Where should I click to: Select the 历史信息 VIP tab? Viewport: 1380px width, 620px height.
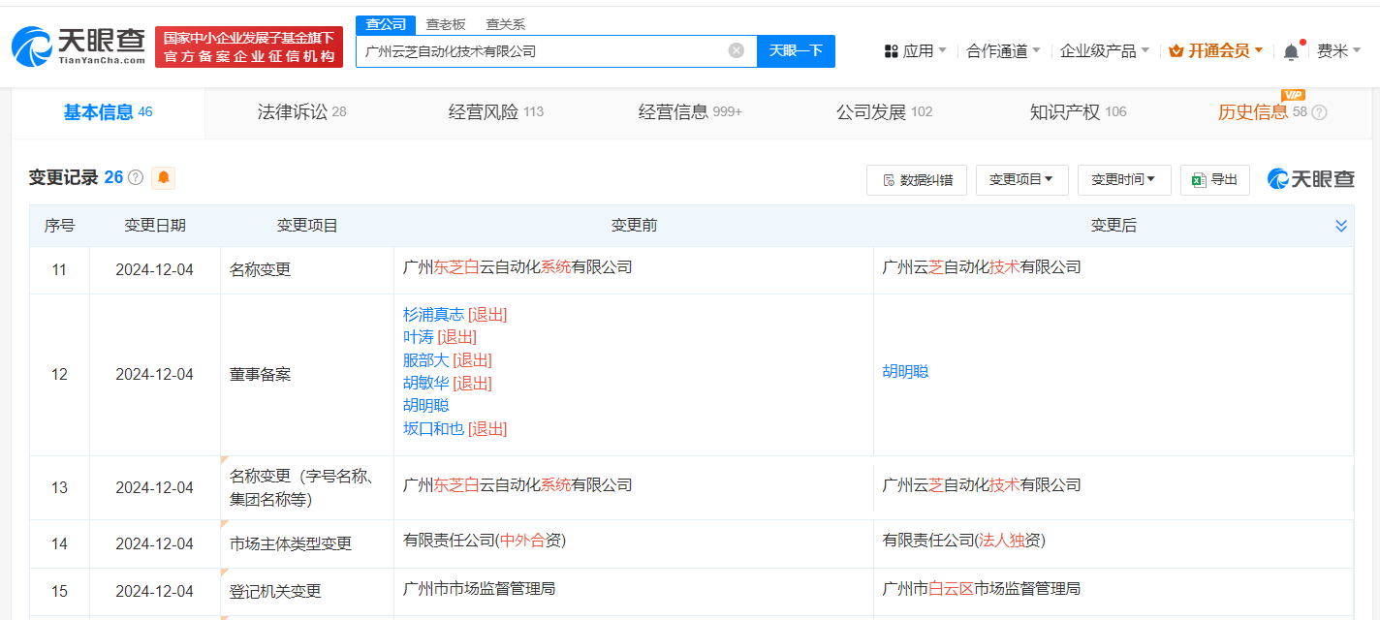pyautogui.click(x=1263, y=112)
